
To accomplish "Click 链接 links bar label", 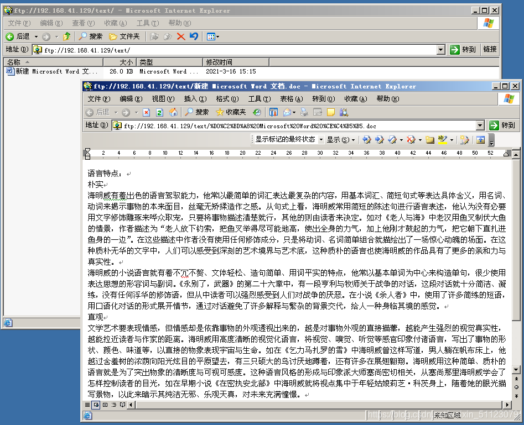I will point(490,49).
